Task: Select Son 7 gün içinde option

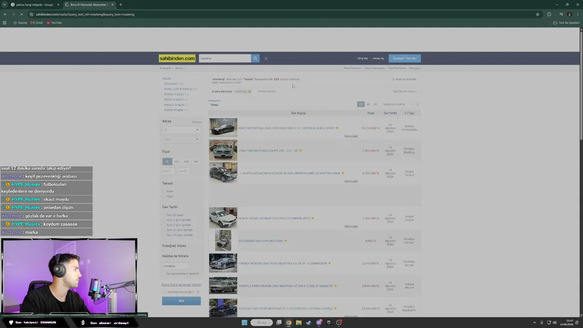Action: [x=164, y=225]
